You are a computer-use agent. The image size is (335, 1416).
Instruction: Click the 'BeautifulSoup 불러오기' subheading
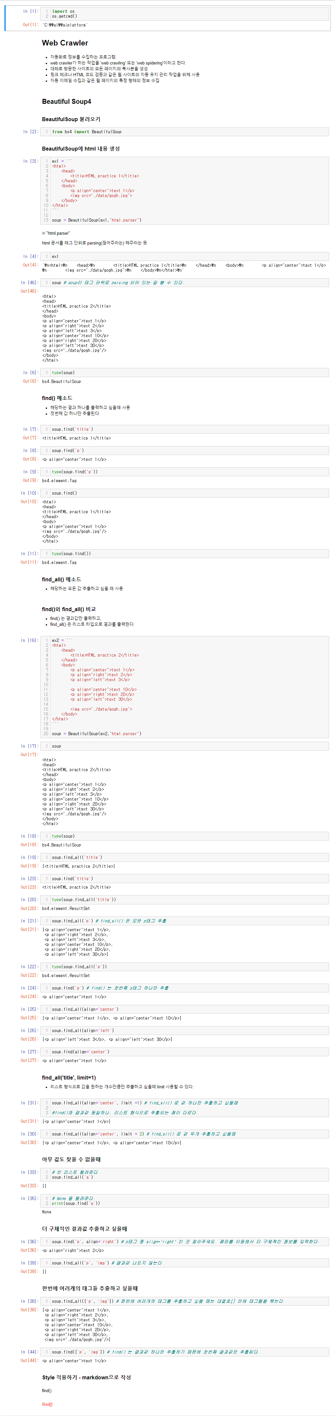click(x=71, y=119)
